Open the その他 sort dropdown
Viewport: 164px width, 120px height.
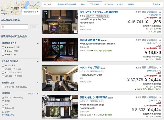156,4
